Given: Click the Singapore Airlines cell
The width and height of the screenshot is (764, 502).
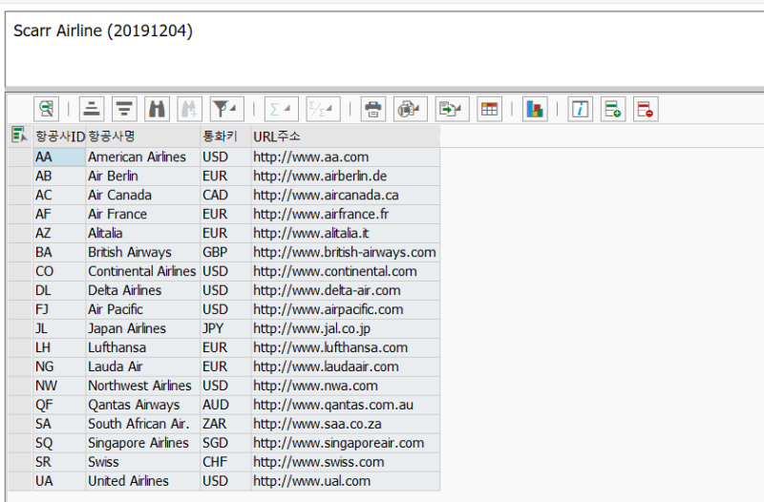Looking at the screenshot, I should pyautogui.click(x=142, y=443).
